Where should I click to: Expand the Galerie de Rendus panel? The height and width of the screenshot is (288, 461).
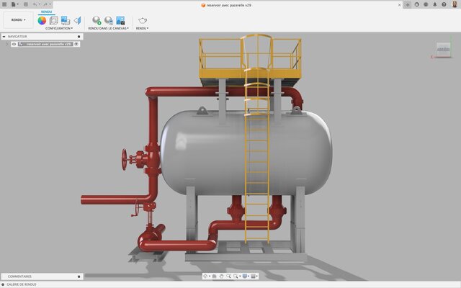click(4, 284)
